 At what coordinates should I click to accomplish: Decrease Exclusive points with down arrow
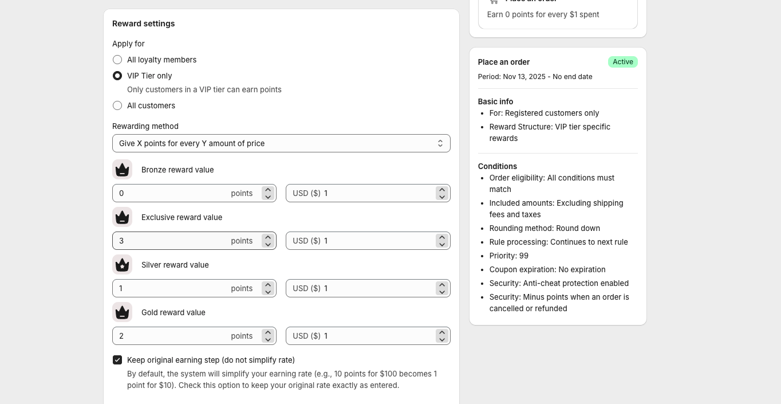pyautogui.click(x=268, y=245)
